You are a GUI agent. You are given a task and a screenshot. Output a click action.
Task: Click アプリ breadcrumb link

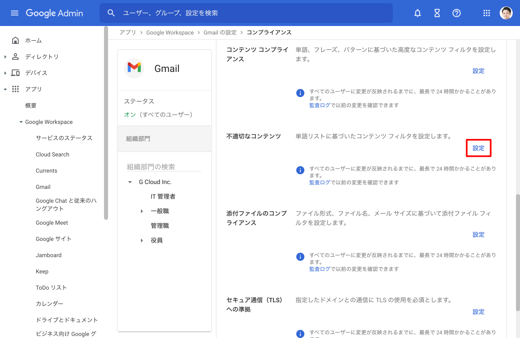click(x=128, y=32)
